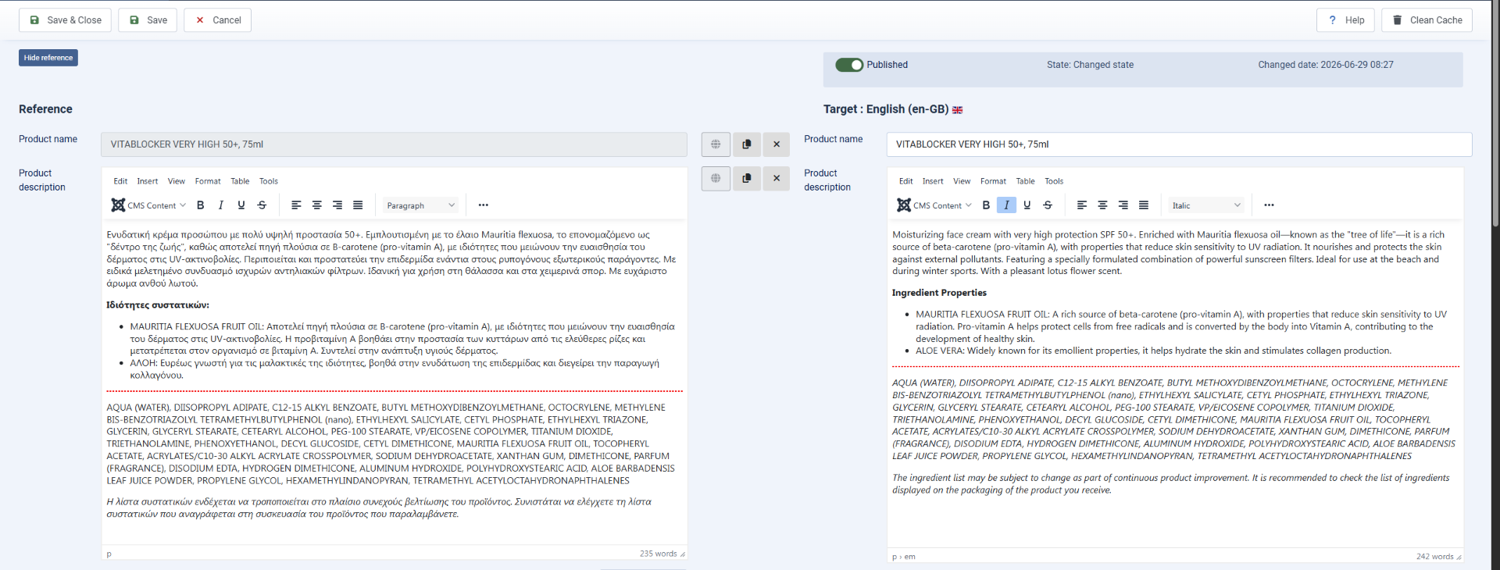Open Insert menu in target editor
The image size is (1500, 570).
point(933,181)
